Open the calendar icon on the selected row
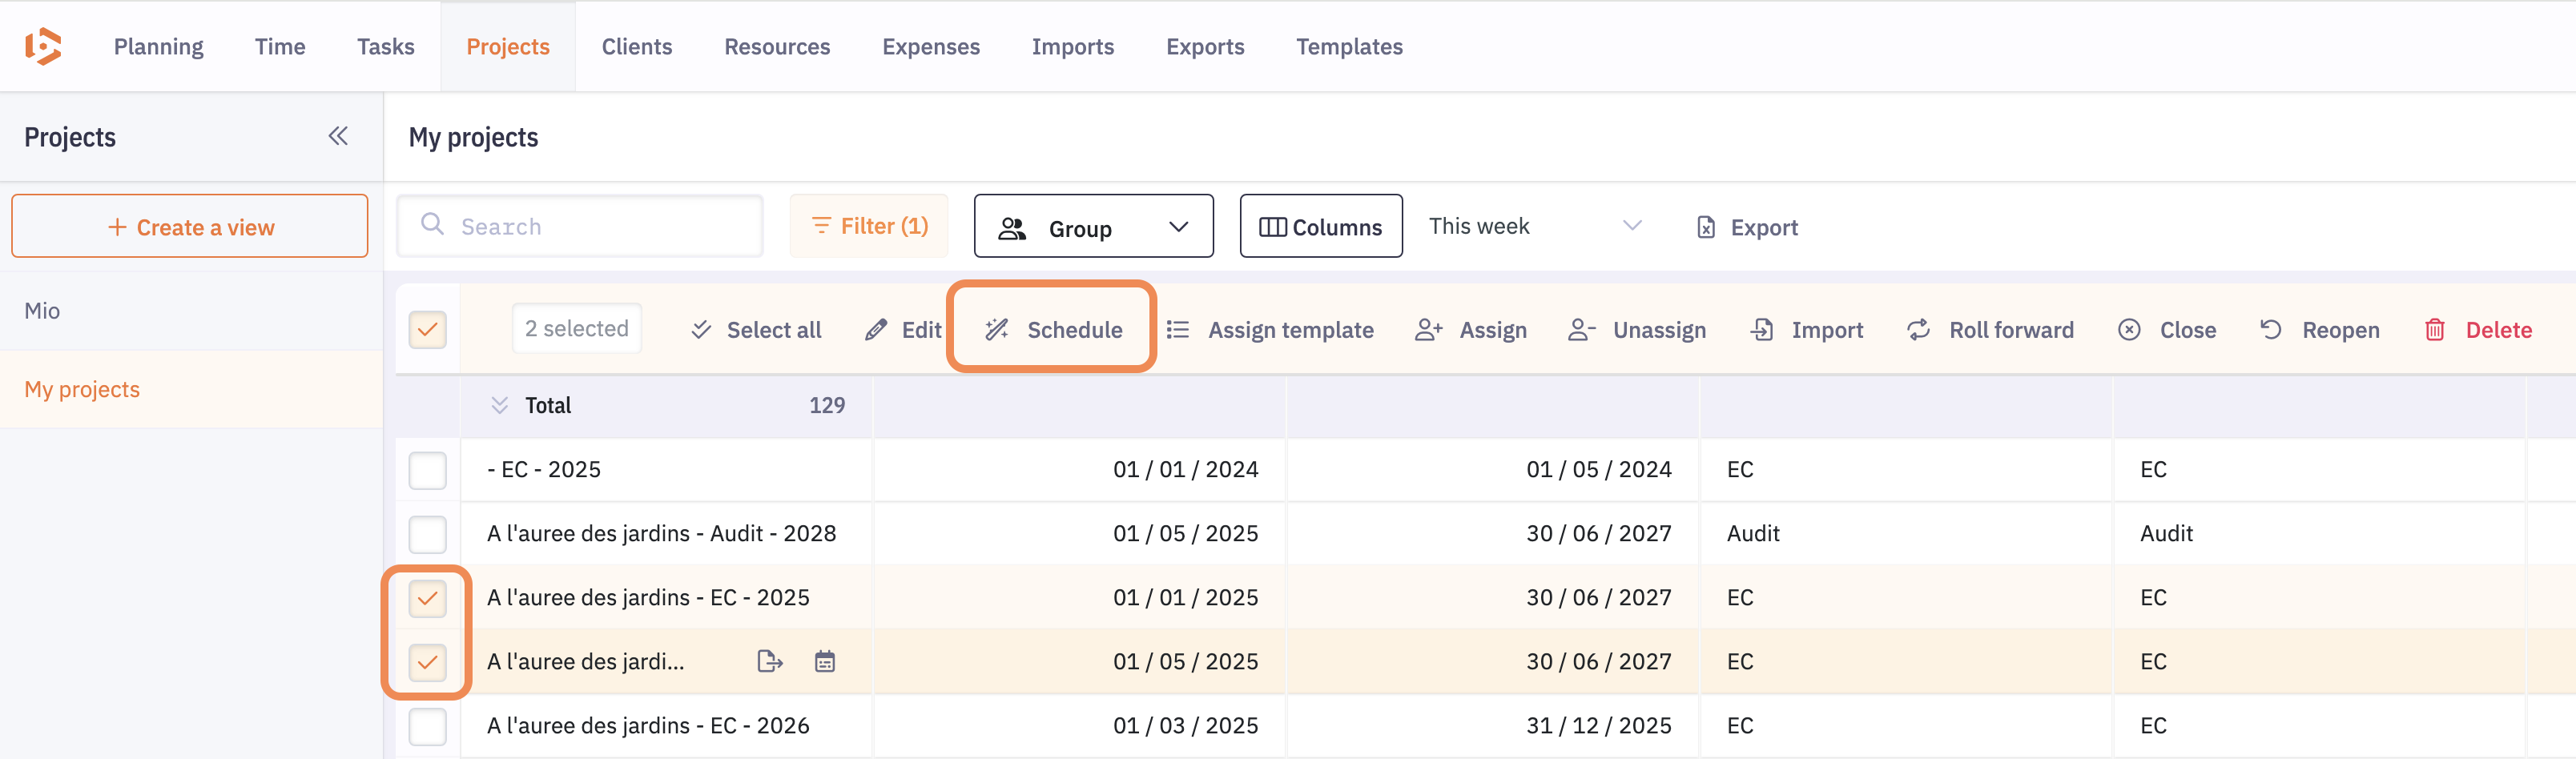 [824, 662]
